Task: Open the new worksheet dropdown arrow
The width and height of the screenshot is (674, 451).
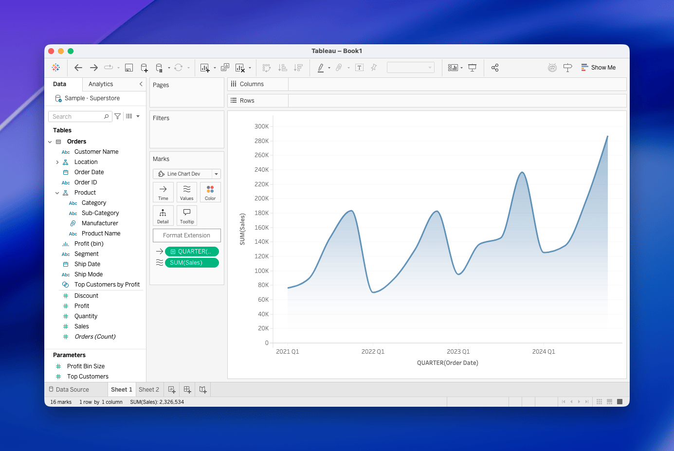Action: tap(215, 68)
